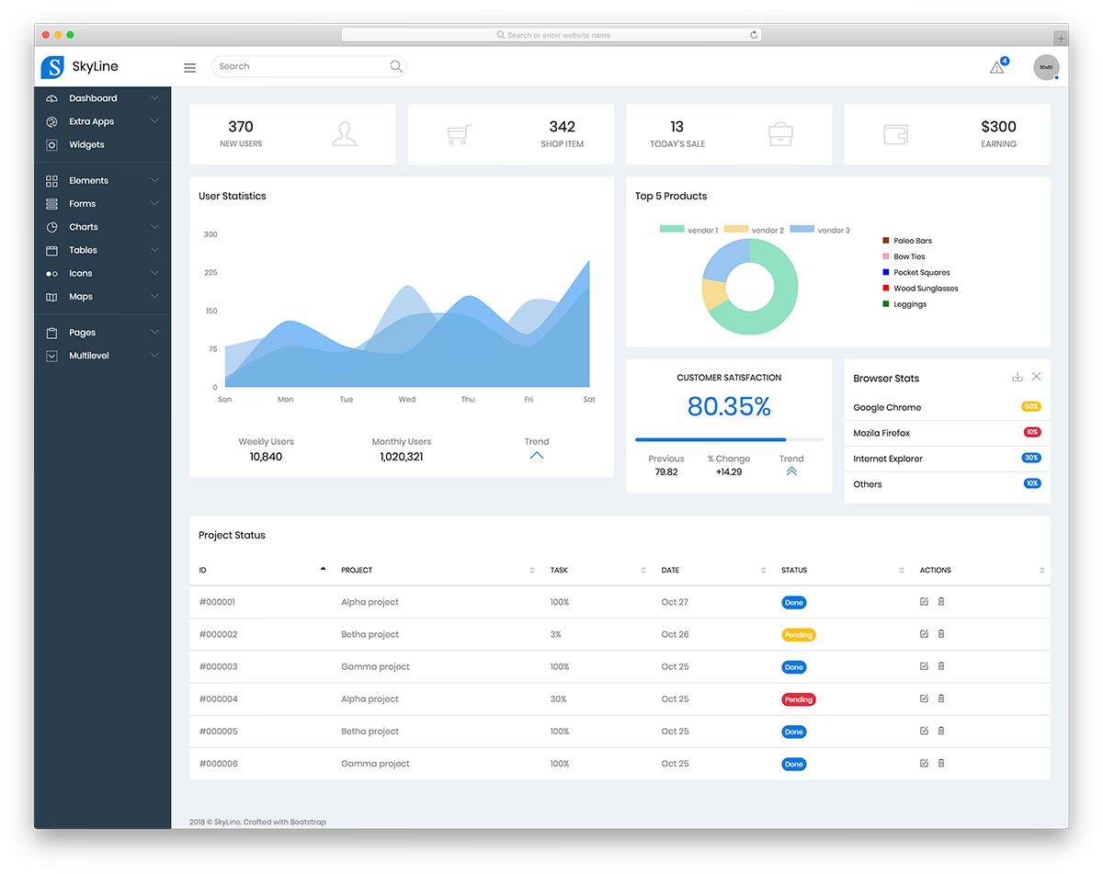
Task: Edit the Alpha project row #000001 using pencil icon
Action: tap(923, 601)
